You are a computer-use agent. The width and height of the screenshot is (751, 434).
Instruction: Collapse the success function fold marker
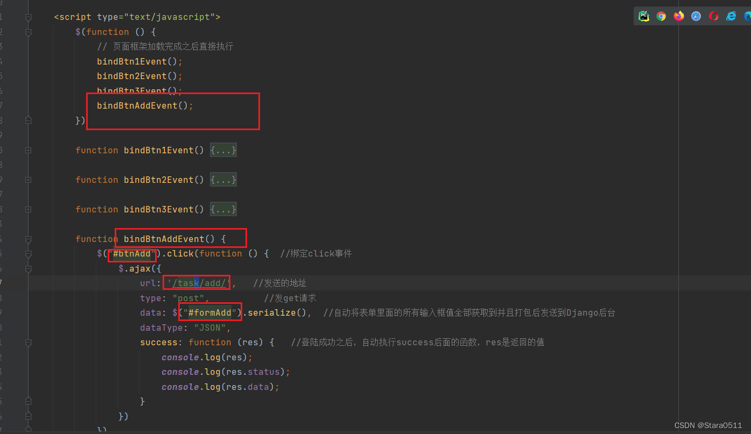pos(29,343)
